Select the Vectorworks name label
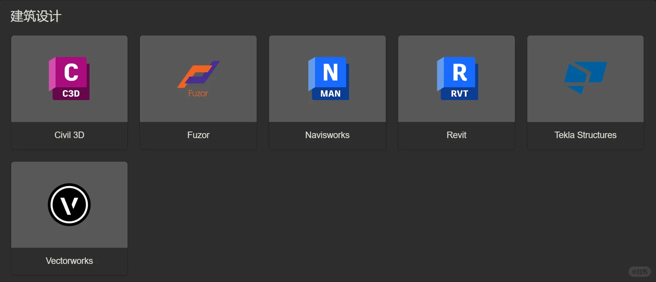The image size is (656, 282). click(x=69, y=261)
